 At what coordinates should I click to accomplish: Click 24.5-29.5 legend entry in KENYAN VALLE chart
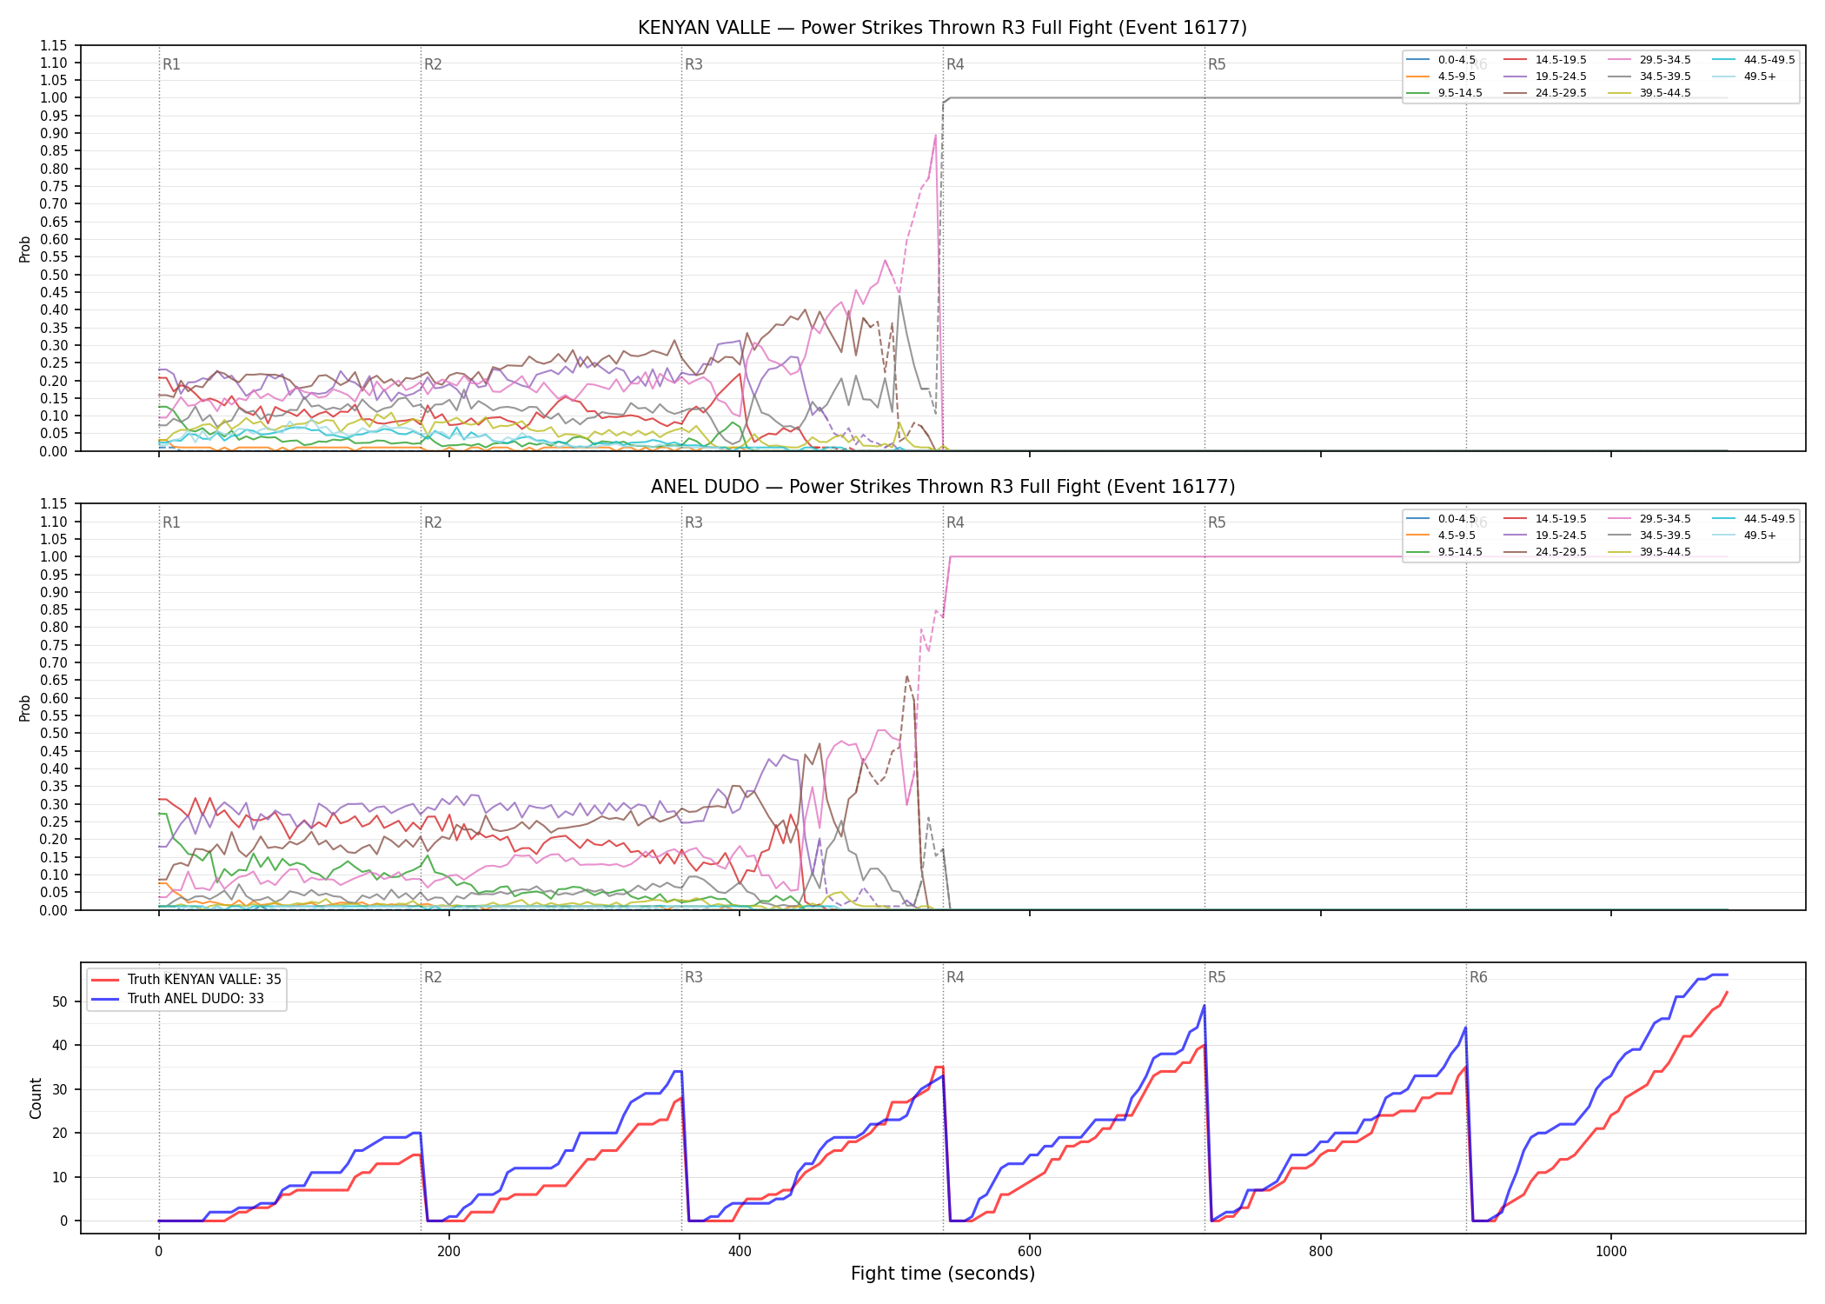(x=1545, y=93)
